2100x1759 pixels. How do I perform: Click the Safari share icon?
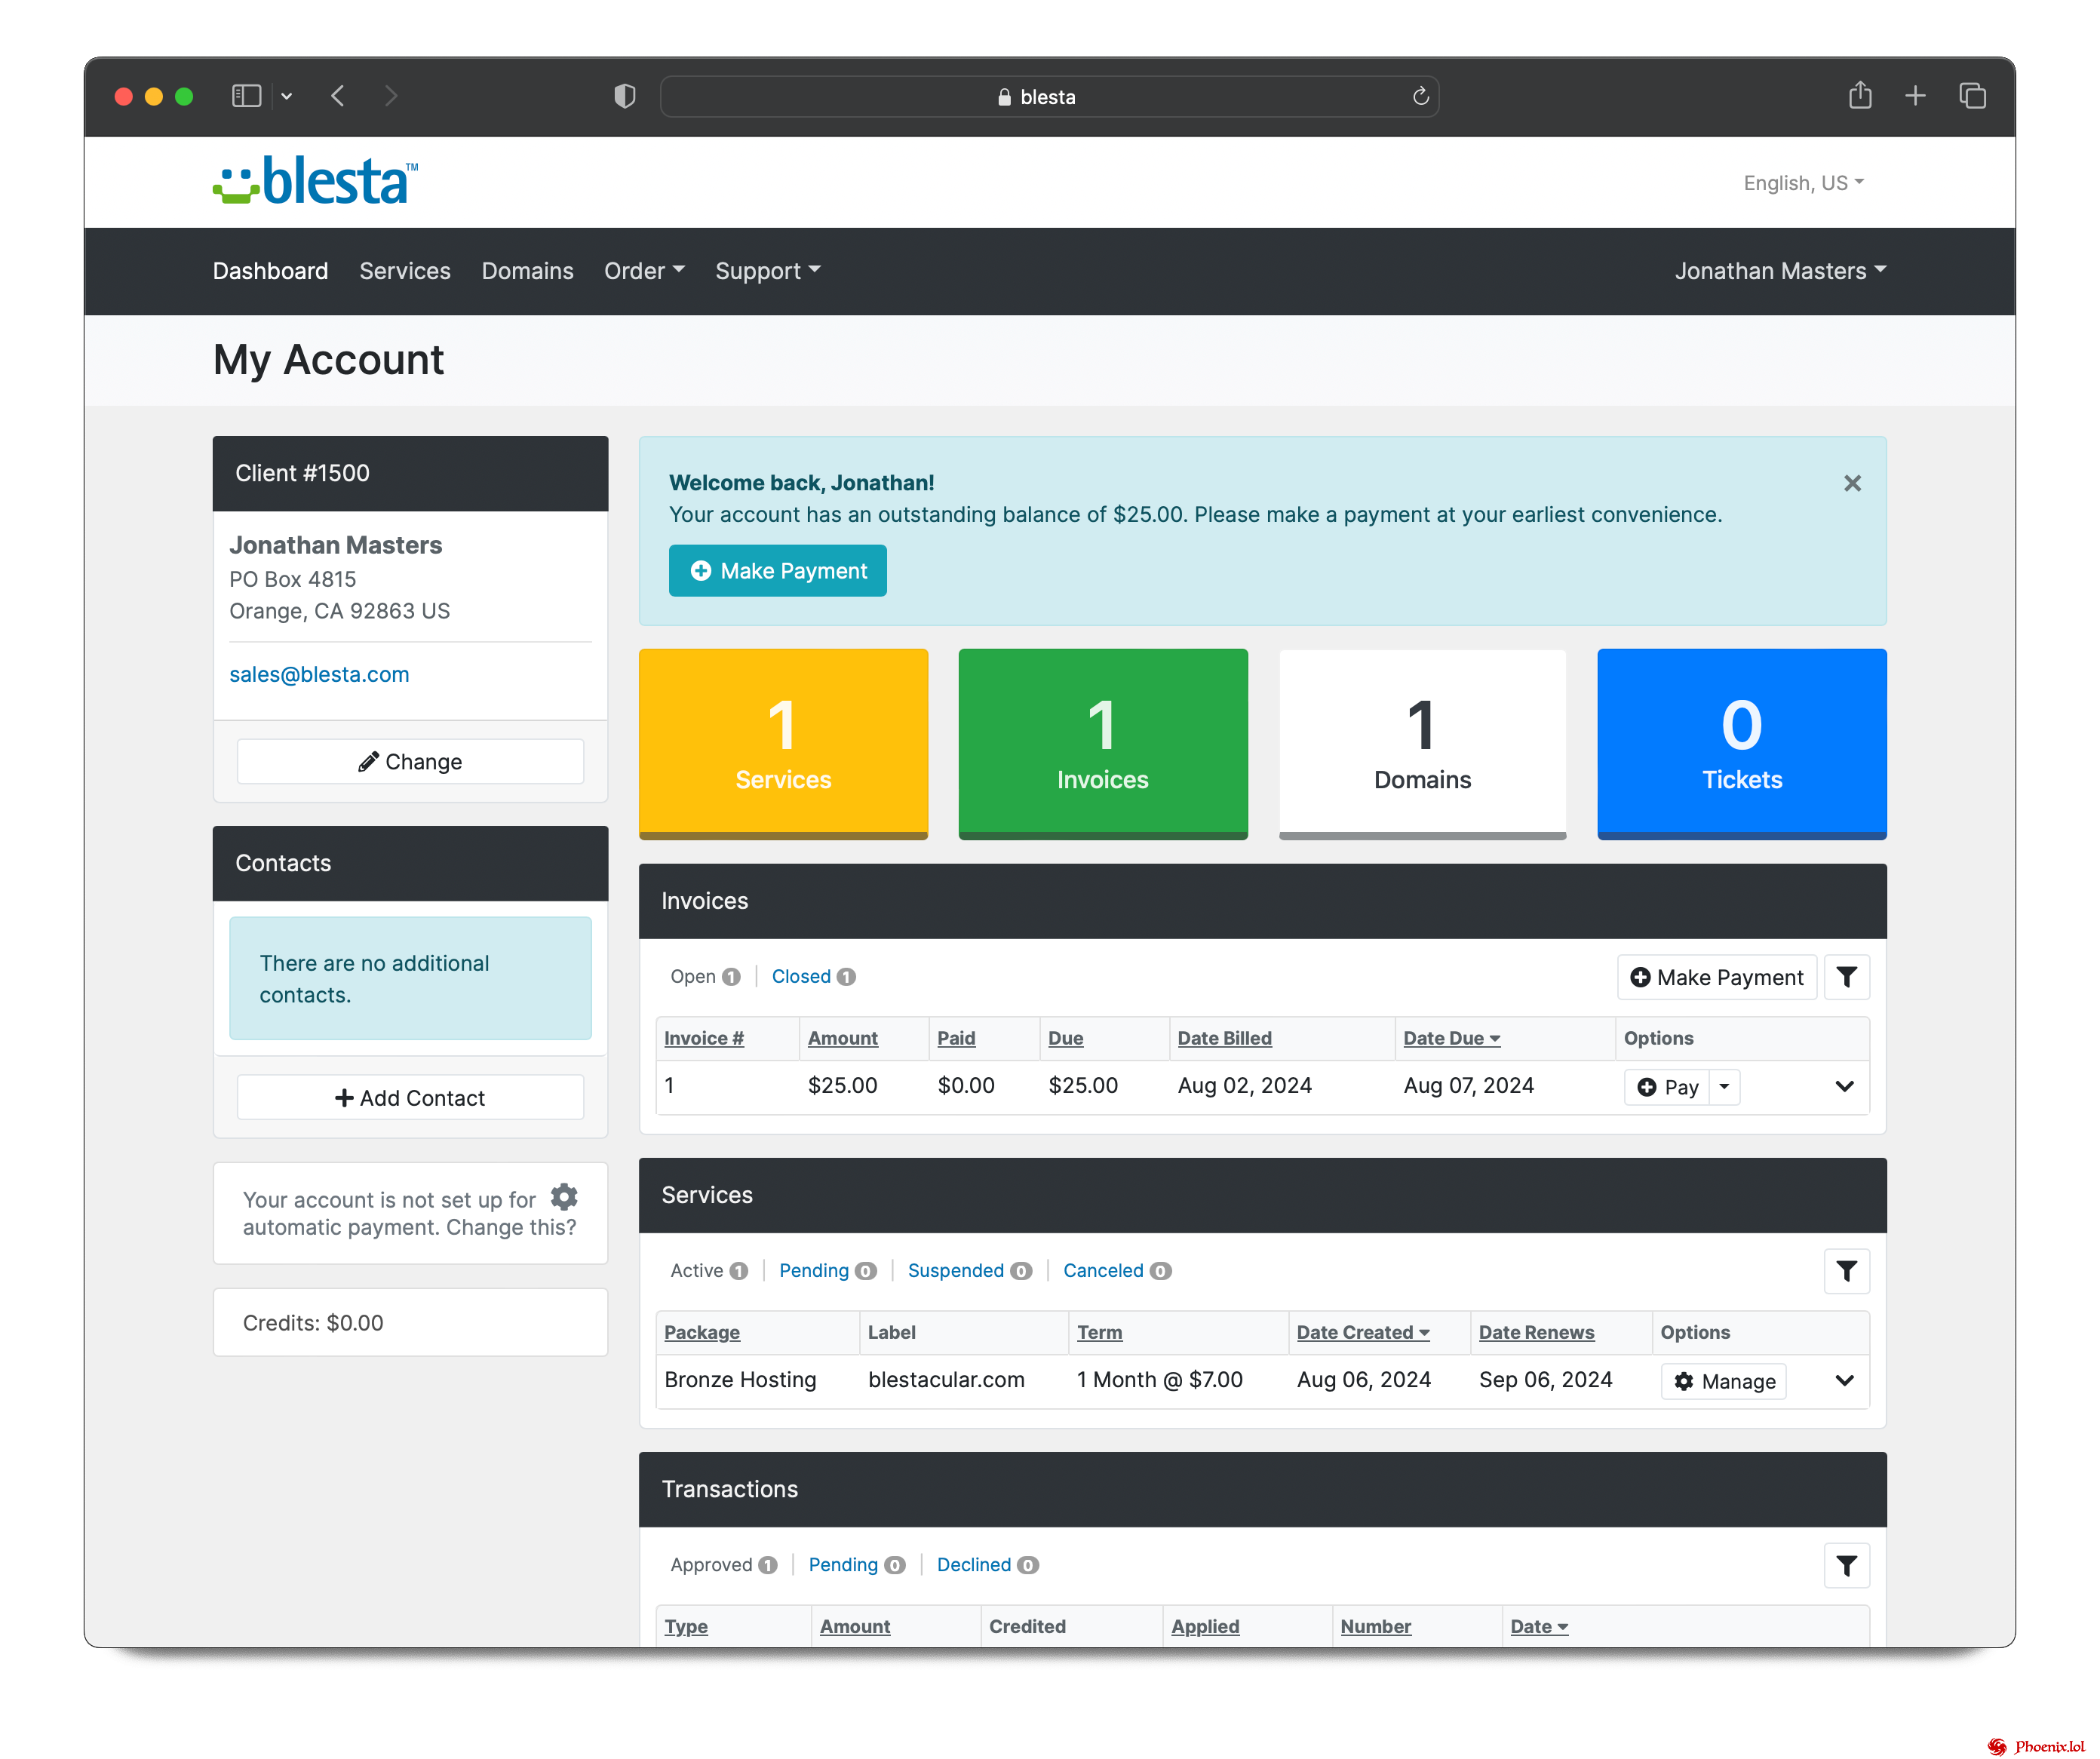[1860, 96]
